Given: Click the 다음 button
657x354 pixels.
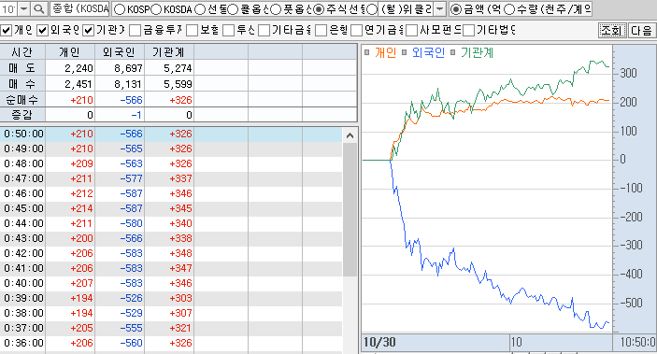Looking at the screenshot, I should coord(641,30).
